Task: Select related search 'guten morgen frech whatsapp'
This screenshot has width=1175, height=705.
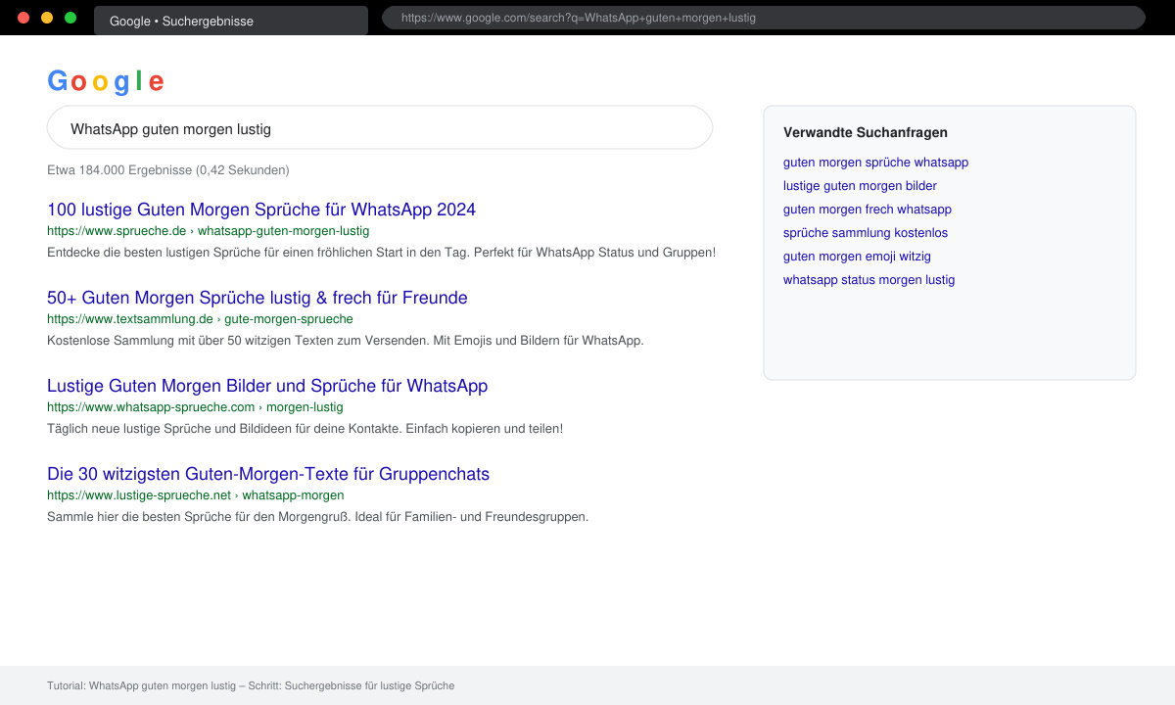Action: (868, 210)
